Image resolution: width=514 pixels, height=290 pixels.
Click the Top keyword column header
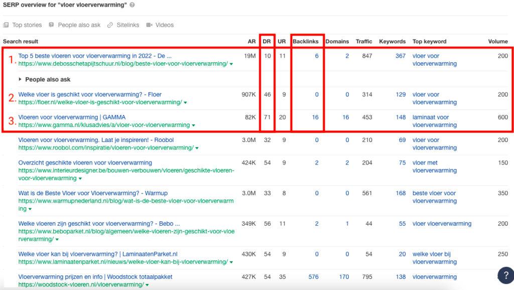coord(430,41)
